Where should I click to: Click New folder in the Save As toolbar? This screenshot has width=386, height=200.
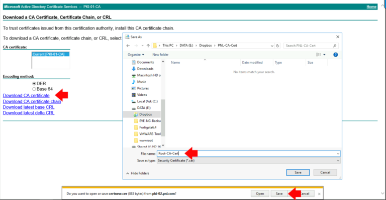pos(160,55)
